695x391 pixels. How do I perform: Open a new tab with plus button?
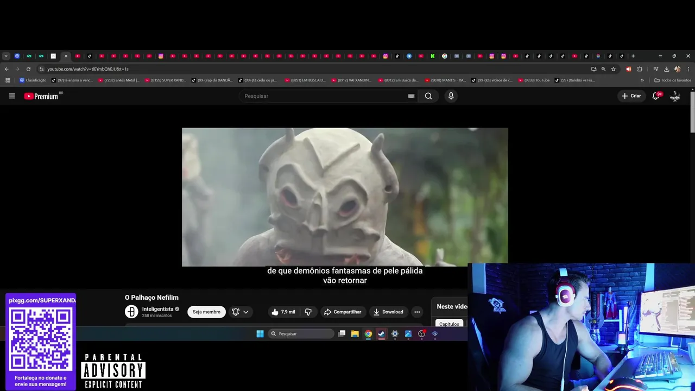(633, 56)
